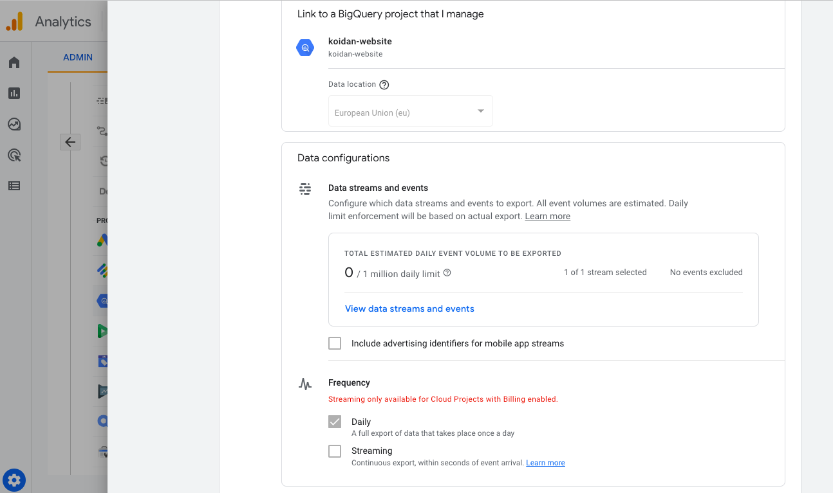Open the European Union (eu) location dropdown

pos(411,111)
